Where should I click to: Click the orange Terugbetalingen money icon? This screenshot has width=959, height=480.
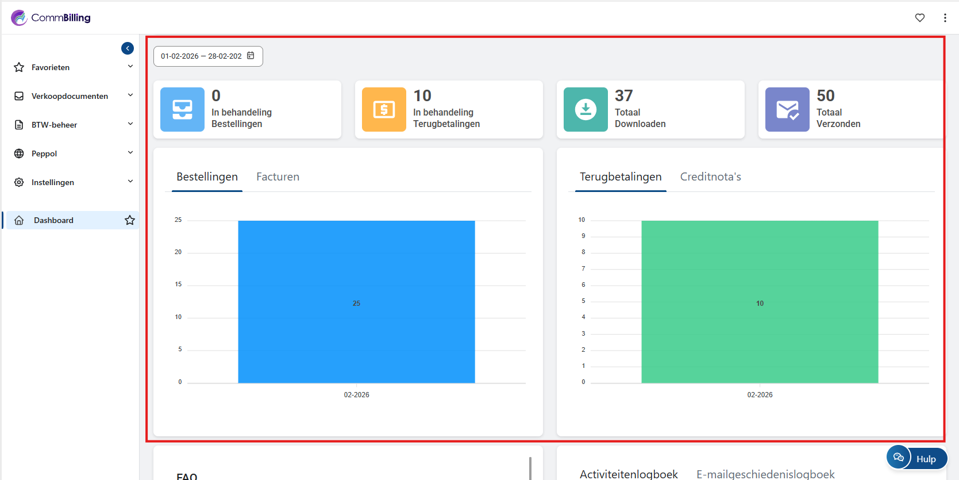[384, 109]
